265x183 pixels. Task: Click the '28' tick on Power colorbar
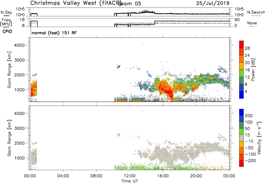pos(247,48)
